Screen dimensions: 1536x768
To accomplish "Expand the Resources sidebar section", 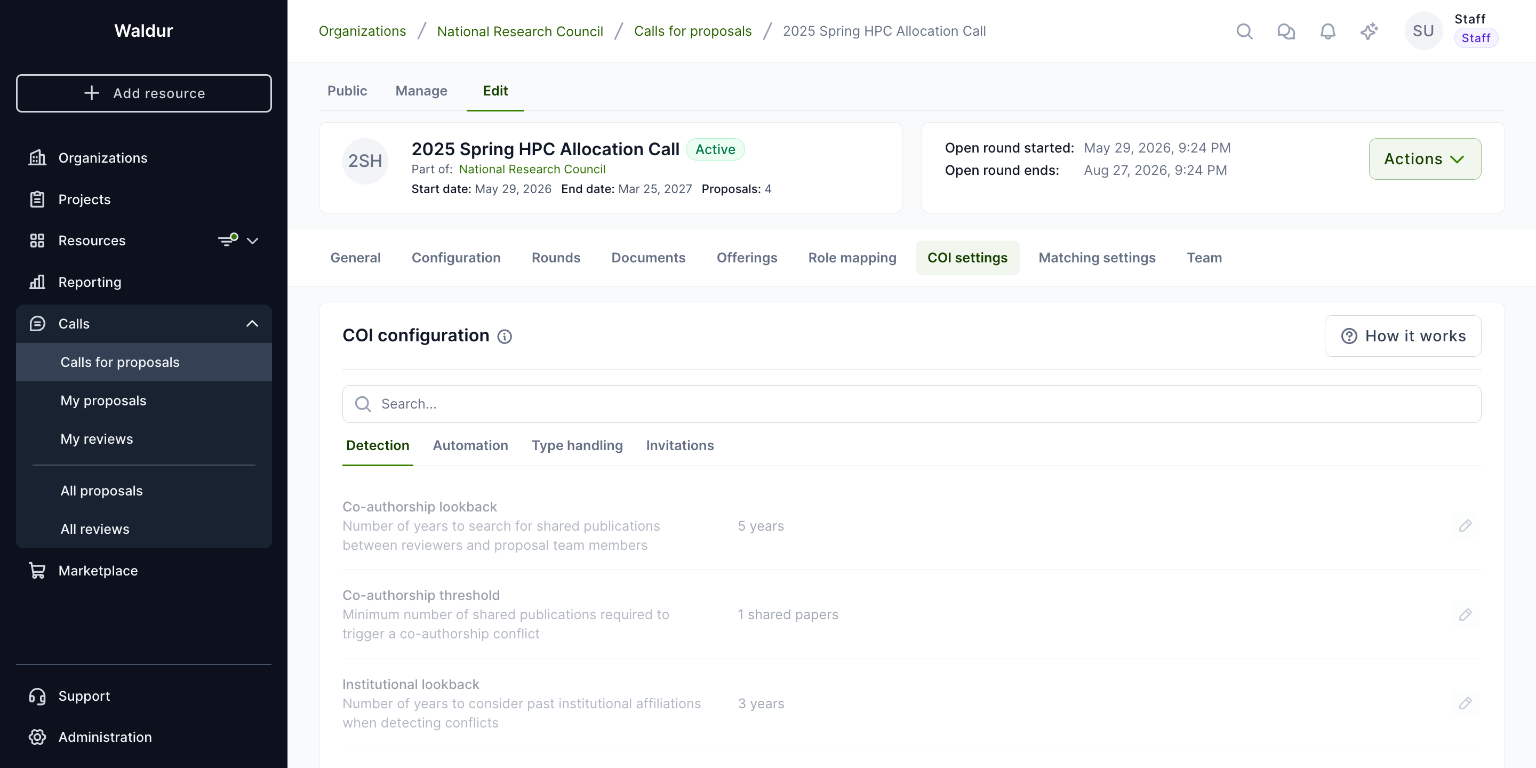I will tap(252, 241).
